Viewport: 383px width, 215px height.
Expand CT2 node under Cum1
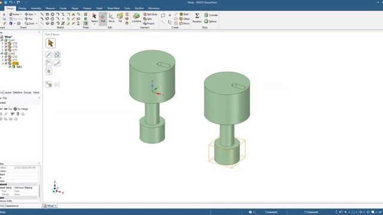point(3,44)
